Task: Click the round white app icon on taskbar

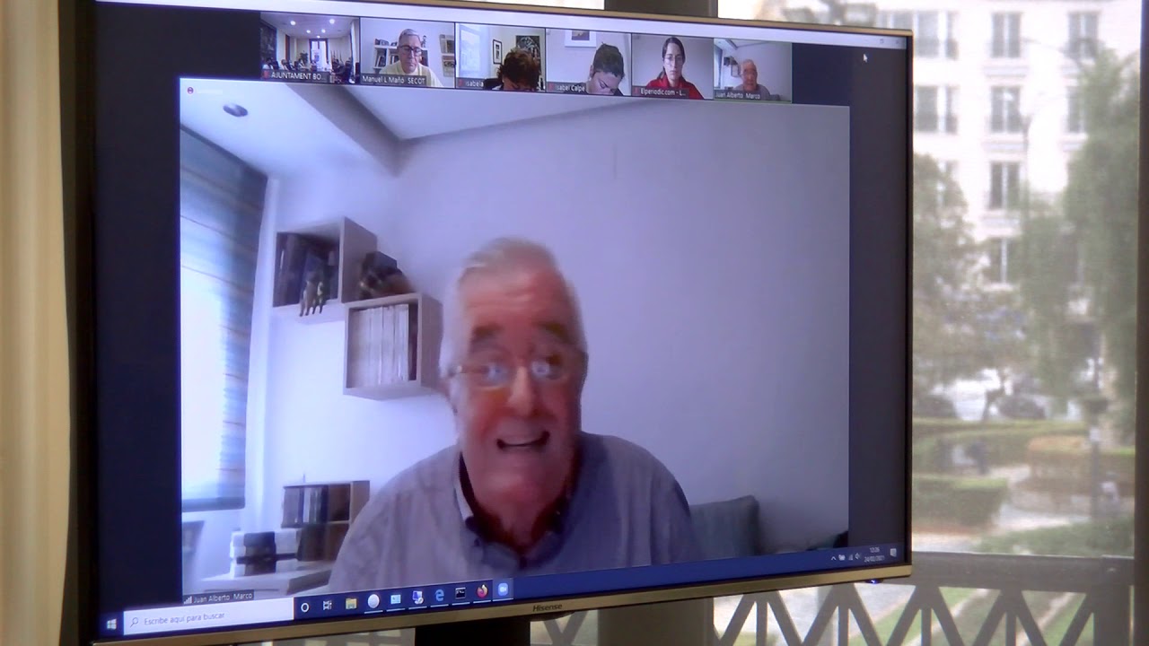Action: 373,601
